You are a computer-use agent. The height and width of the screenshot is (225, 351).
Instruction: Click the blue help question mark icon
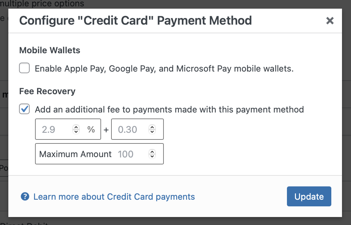[x=25, y=197]
